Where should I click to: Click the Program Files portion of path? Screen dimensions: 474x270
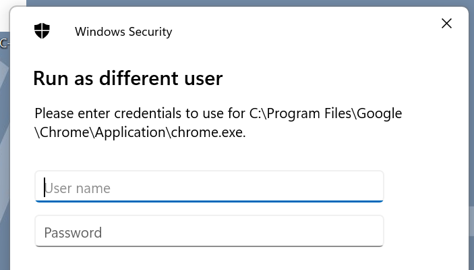pos(309,113)
